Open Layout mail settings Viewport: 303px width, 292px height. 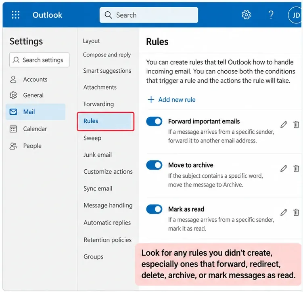pos(91,41)
